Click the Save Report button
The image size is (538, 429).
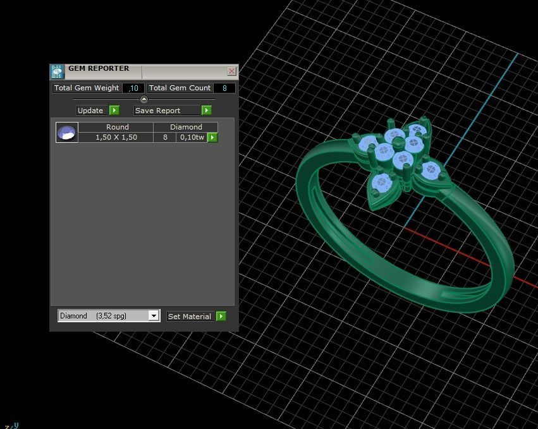167,111
